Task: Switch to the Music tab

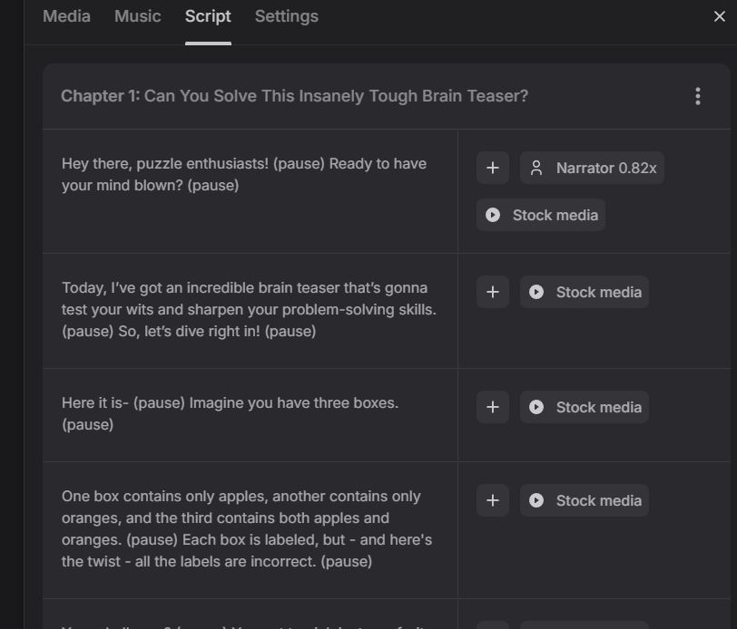Action: 137,16
